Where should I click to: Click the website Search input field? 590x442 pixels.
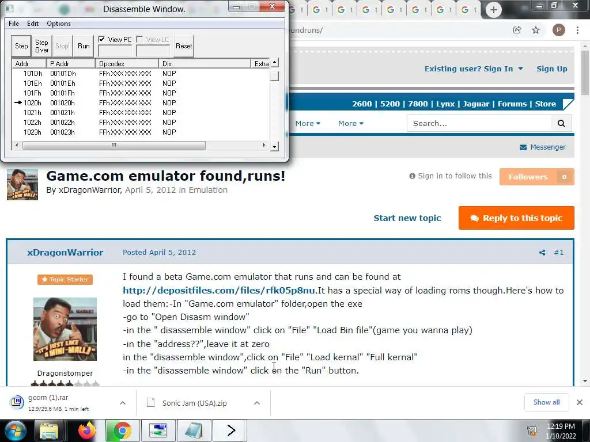[479, 123]
